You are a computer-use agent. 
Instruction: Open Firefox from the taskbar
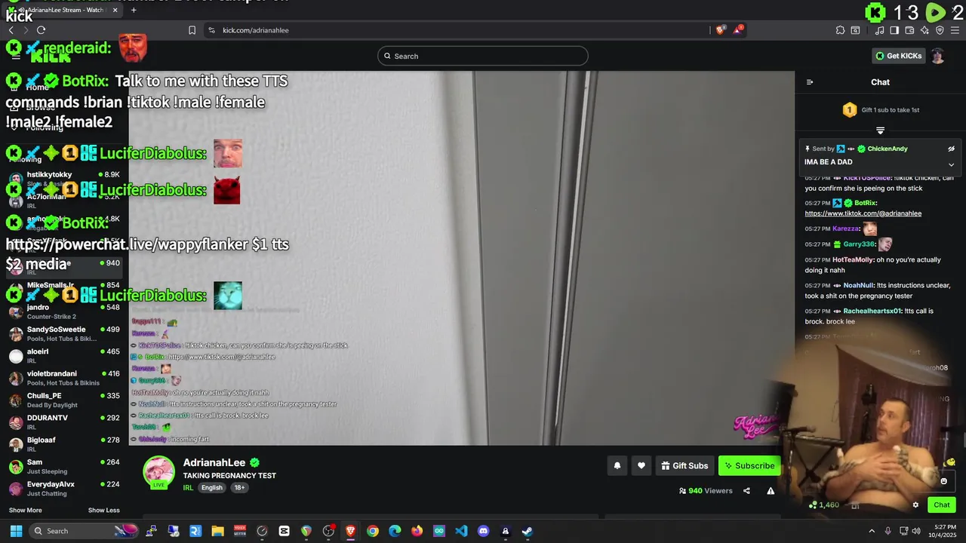pos(417,531)
